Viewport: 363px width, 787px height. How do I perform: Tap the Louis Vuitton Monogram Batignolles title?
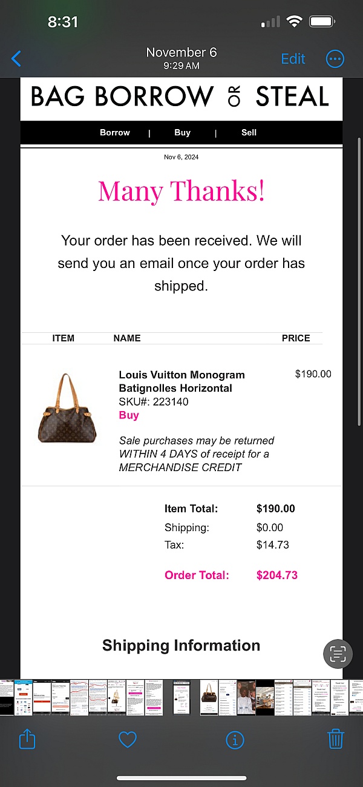point(181,381)
